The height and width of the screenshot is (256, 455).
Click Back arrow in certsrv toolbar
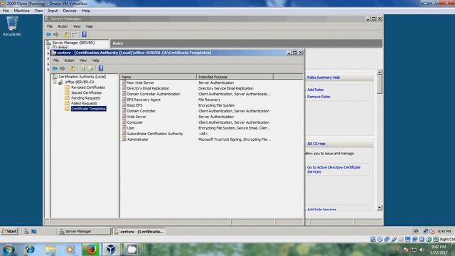point(55,68)
